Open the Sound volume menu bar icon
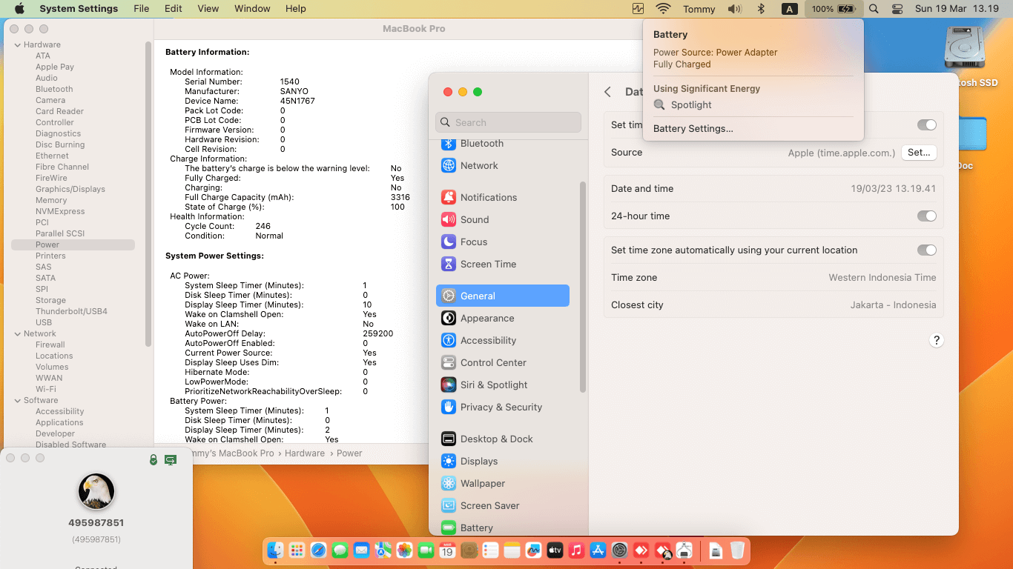The image size is (1013, 569). (x=734, y=9)
